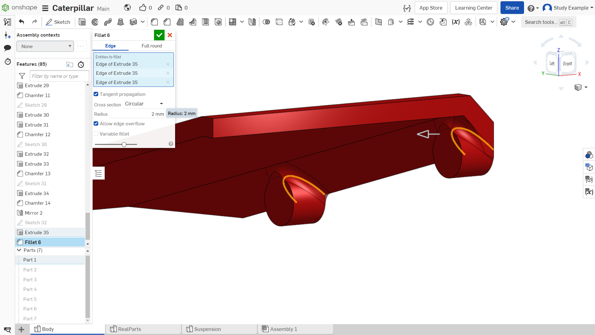Open the App Store
Viewport: 595px width, 335px height.
click(431, 8)
